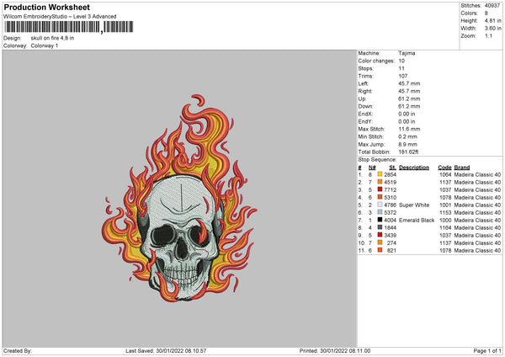Click thread code '1164'
505x357 pixels.
tap(445, 228)
